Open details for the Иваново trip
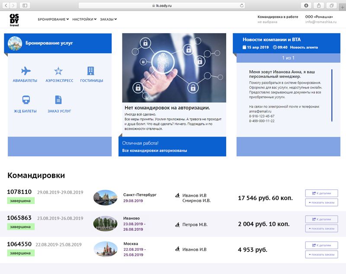This screenshot has width=346, height=274. [321, 219]
